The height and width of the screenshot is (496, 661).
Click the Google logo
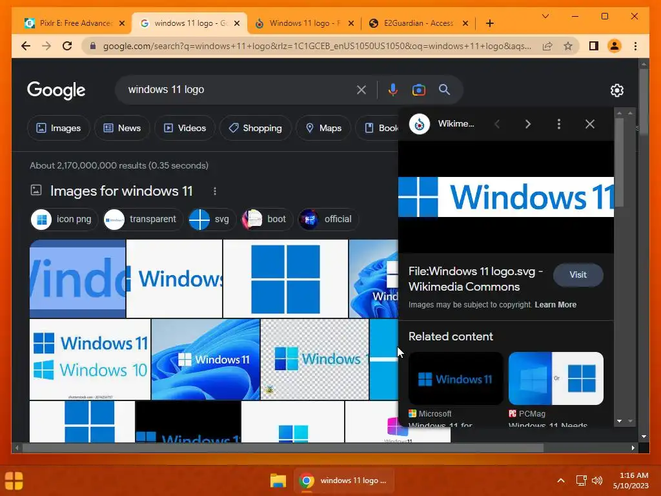click(56, 90)
